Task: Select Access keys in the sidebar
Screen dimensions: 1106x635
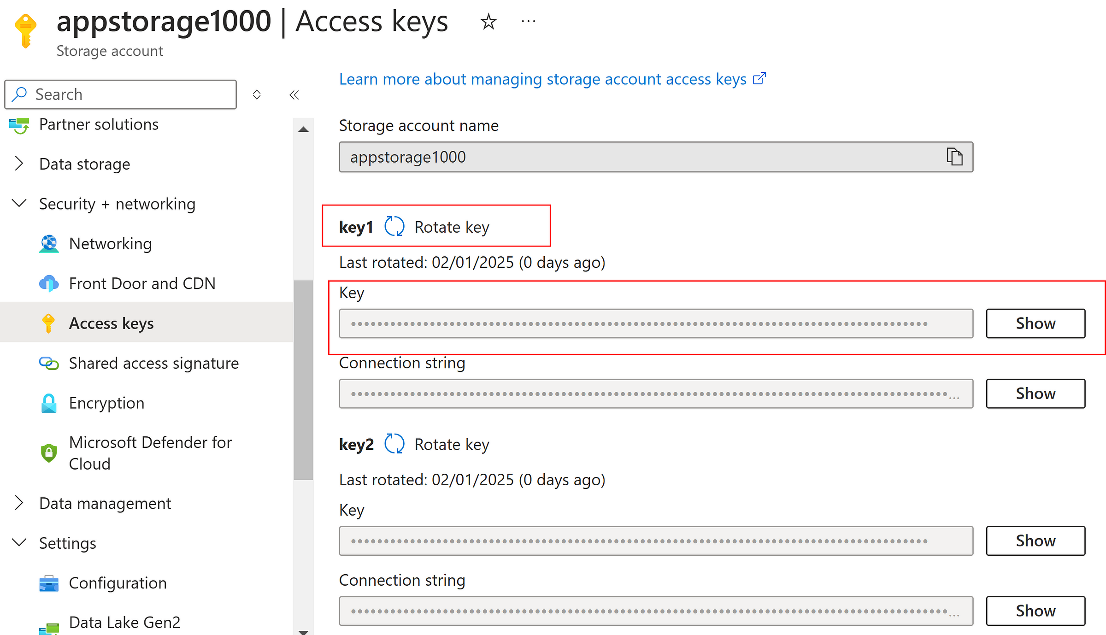Action: [x=146, y=323]
